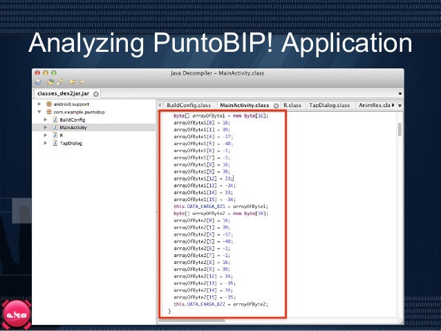Image resolution: width=441 pixels, height=331 pixels.
Task: Click the android.support package icon
Action: 49,104
